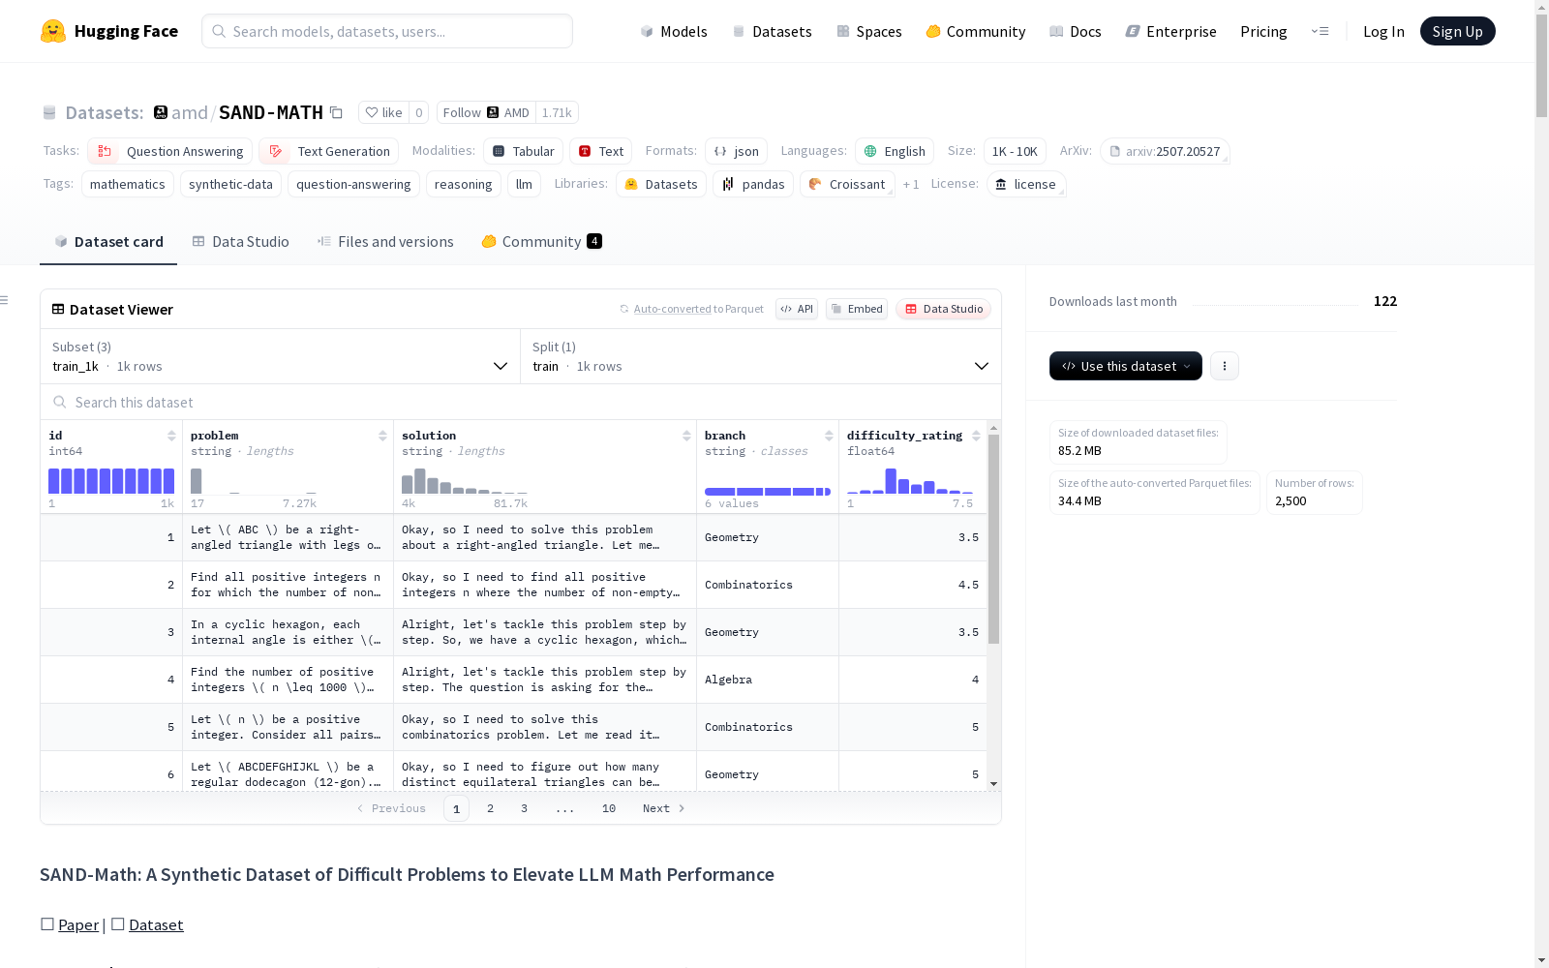Sort by the difficulty_rating column
1549x968 pixels.
976,436
